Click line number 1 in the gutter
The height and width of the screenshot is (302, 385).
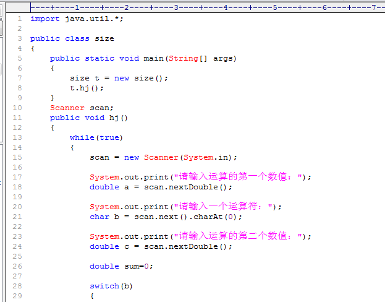20,19
